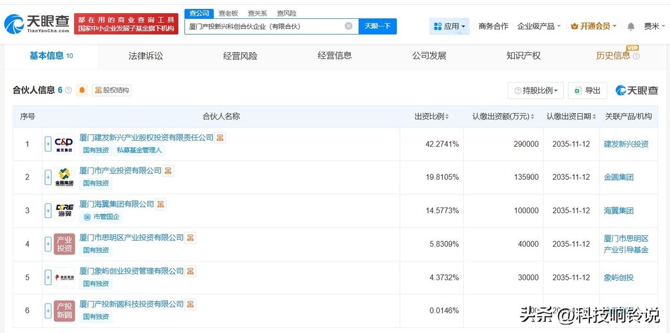The width and height of the screenshot is (670, 333).
Task: Open equity structure icon beside 厦门海翼集团有限公司
Action: [161, 204]
